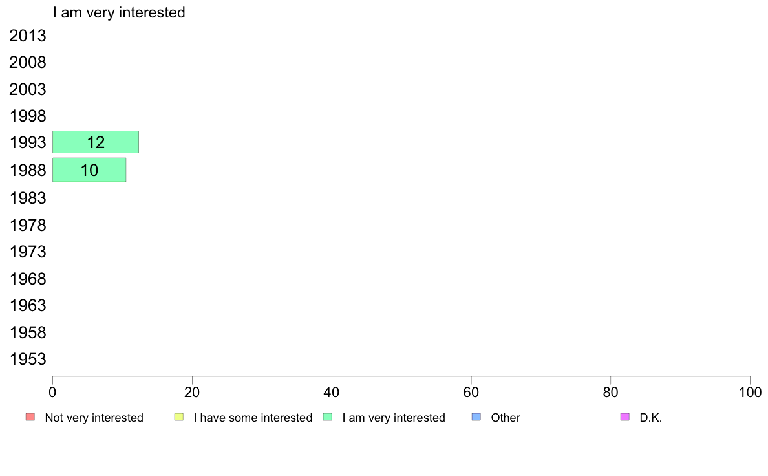The width and height of the screenshot is (768, 476).
Task: Click the Not very interested legend text
Action: [x=94, y=418]
